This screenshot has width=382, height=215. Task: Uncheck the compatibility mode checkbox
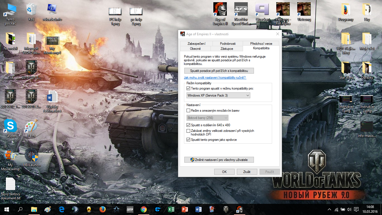(188, 88)
